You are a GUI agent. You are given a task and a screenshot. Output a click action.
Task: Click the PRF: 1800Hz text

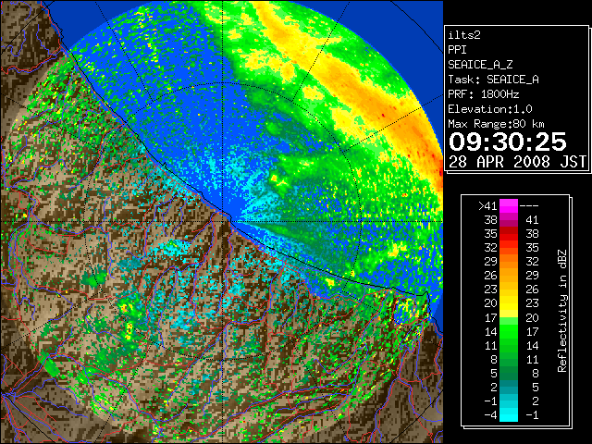pyautogui.click(x=484, y=94)
